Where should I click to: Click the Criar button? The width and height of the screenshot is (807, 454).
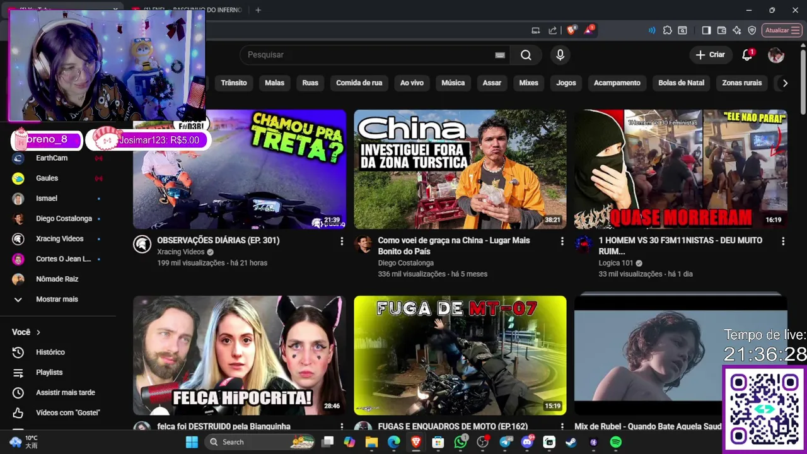(711, 55)
